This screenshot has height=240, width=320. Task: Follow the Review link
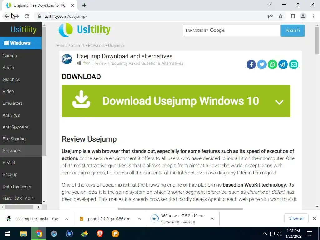(x=100, y=63)
